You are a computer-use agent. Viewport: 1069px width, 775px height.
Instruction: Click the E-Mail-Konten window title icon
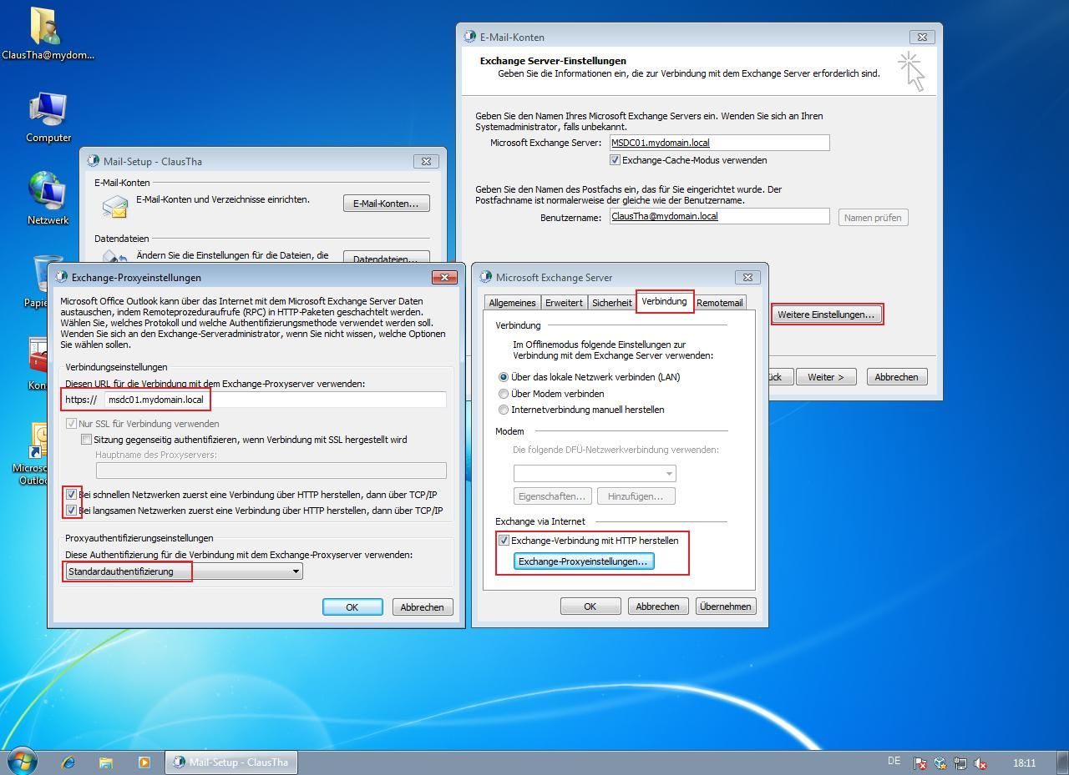(471, 37)
